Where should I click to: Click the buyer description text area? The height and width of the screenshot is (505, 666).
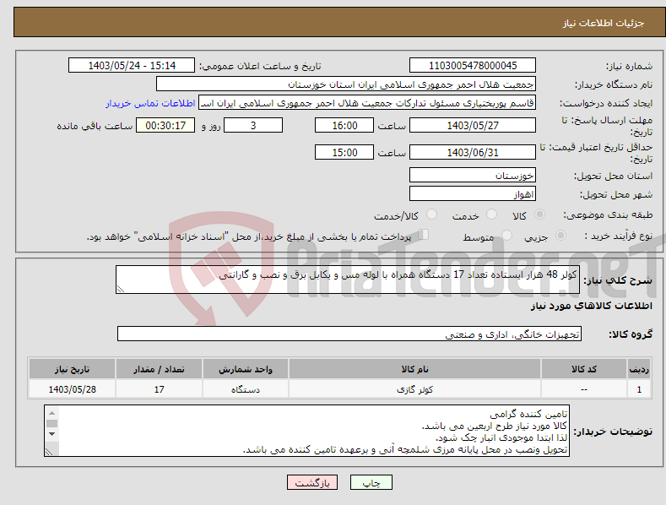(306, 431)
